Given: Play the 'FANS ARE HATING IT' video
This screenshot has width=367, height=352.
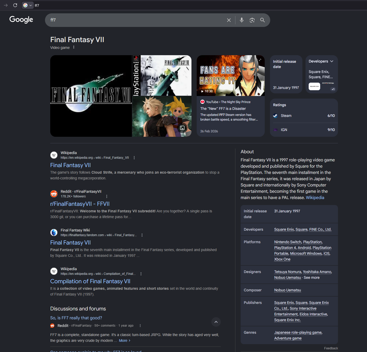Looking at the screenshot, I should pos(231,76).
